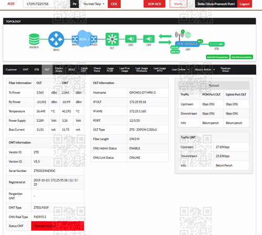Image resolution: width=262 pixels, height=235 pixels.
Task: Click the Menu button
Action: coord(178,4)
